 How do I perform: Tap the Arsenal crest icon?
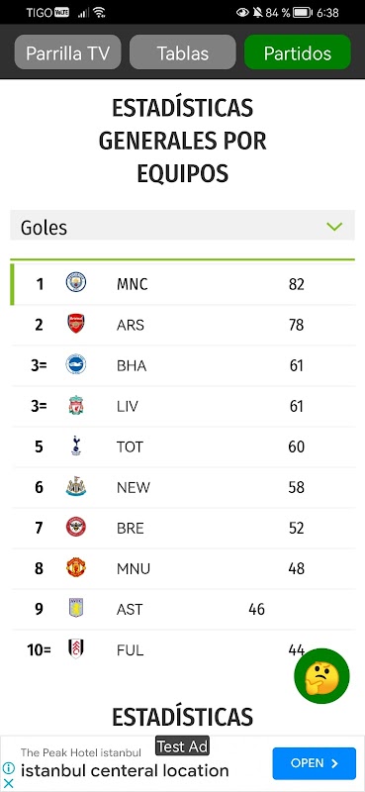(x=76, y=324)
